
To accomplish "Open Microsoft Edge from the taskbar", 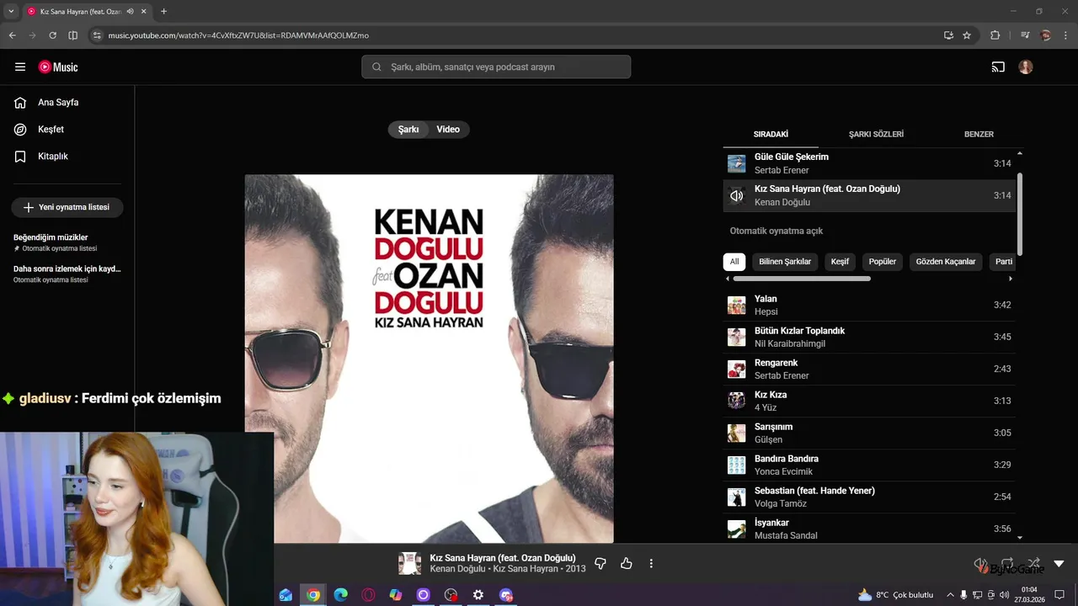I will (x=340, y=595).
